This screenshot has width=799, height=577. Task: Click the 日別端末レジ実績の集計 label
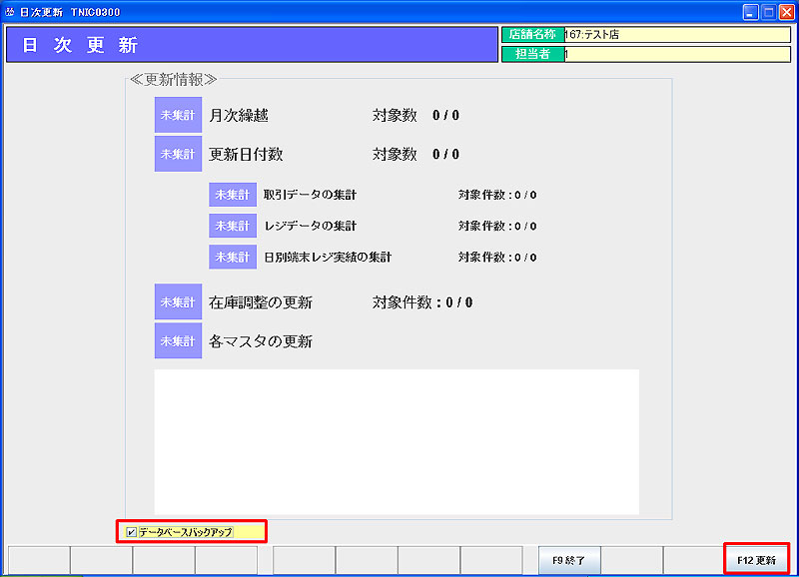328,258
